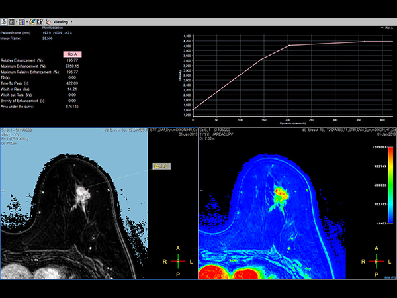Click the orientation marker in the color map
This screenshot has height=298, width=397.
[377, 261]
